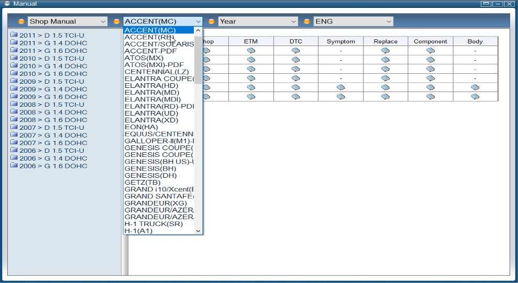Open Symptom document icon in fifth table row

coord(340,87)
